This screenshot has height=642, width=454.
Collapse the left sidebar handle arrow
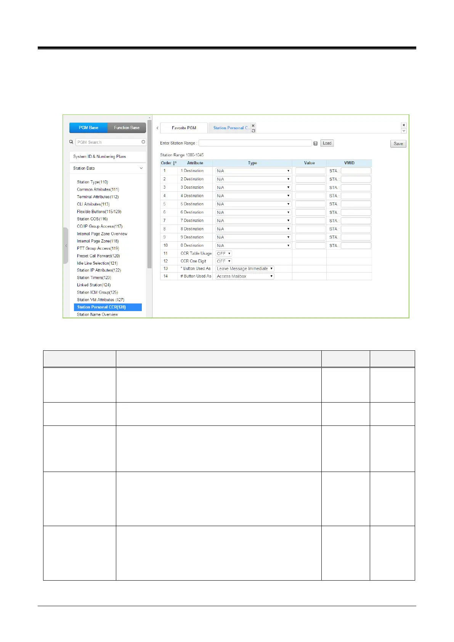coord(66,246)
